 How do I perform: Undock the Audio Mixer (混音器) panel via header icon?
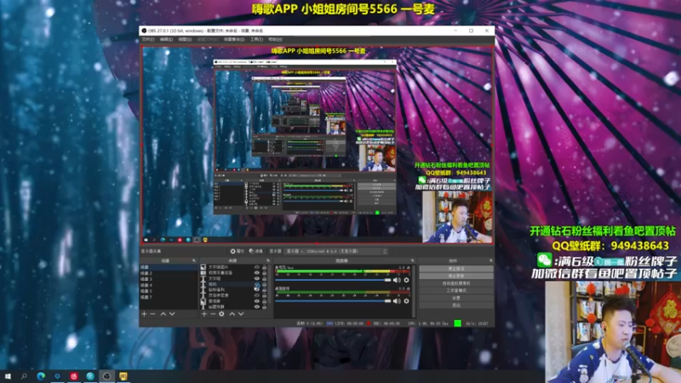pyautogui.click(x=413, y=260)
